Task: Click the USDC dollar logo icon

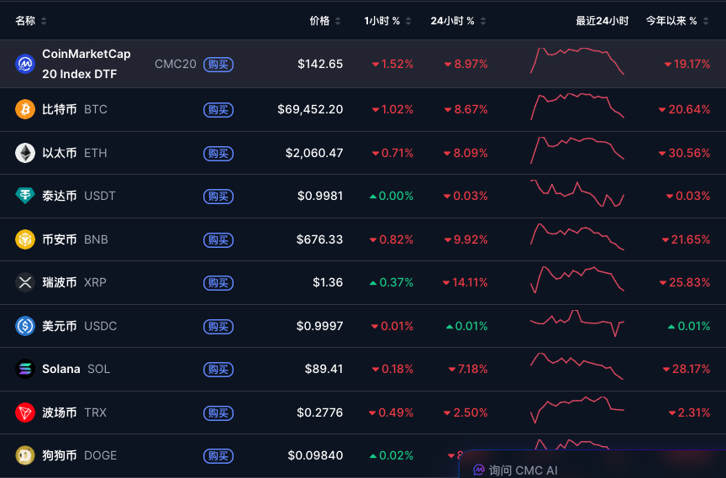Action: coord(25,326)
